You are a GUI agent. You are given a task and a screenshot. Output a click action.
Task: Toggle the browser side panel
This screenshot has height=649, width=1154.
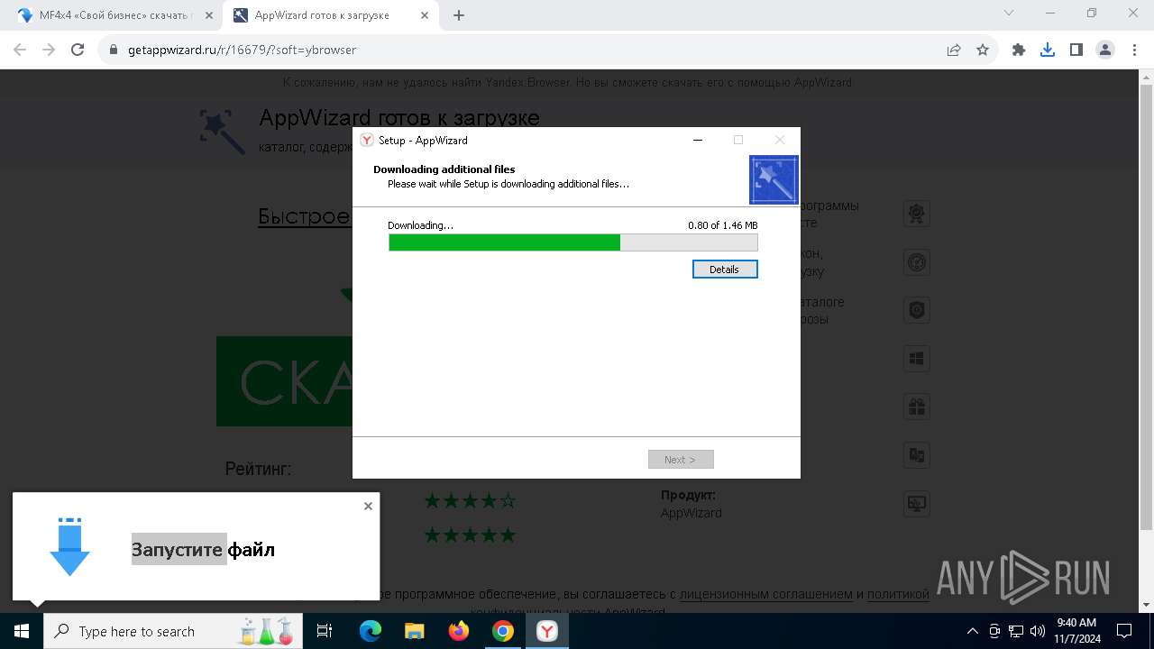click(1076, 50)
